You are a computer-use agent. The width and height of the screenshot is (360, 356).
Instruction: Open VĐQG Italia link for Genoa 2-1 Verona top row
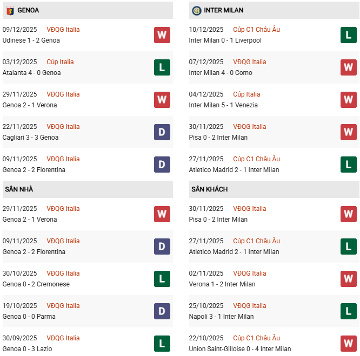(63, 94)
